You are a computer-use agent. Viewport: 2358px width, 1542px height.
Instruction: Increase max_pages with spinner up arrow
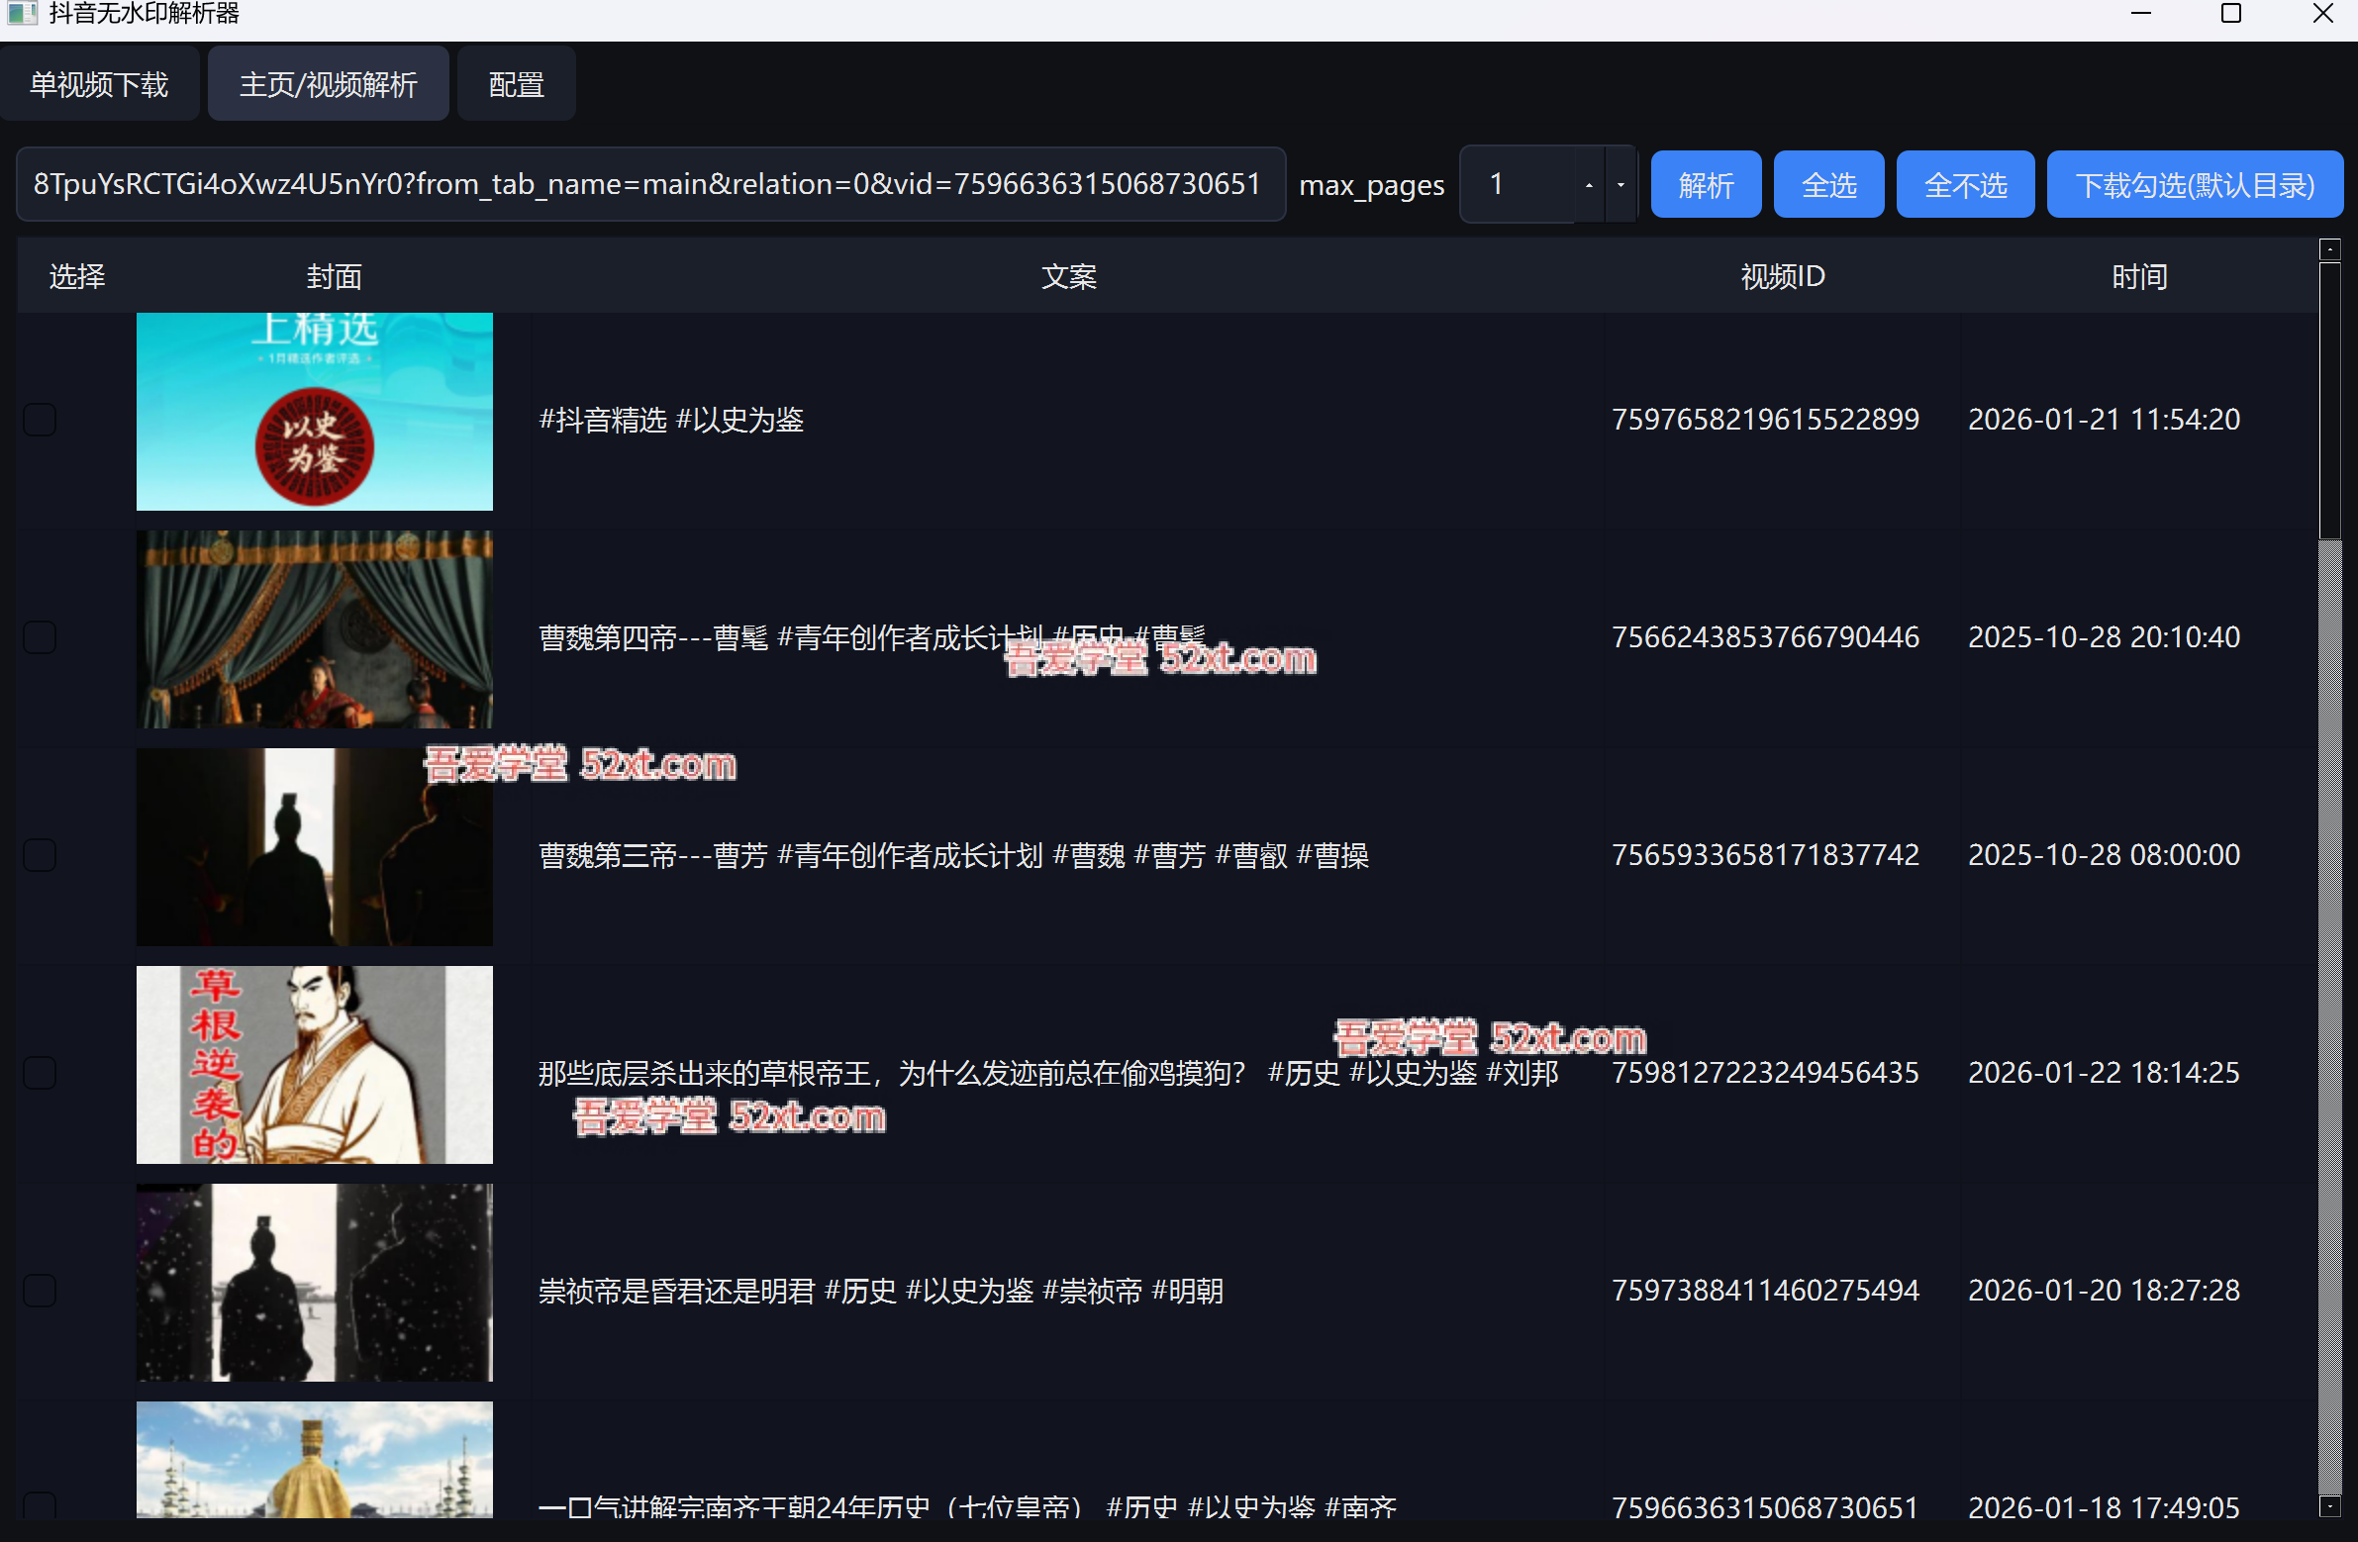coord(1588,185)
